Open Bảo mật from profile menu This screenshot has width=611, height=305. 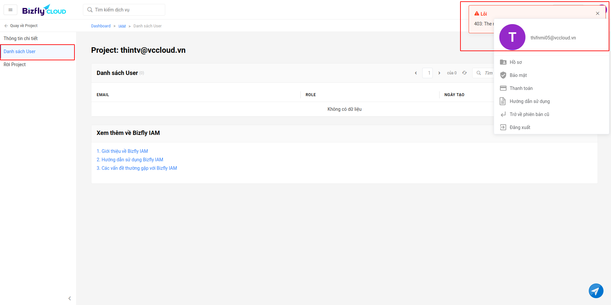tap(518, 75)
